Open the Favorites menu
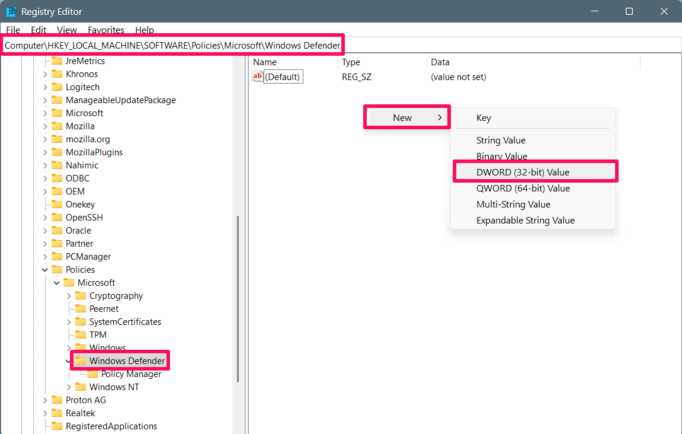This screenshot has height=434, width=682. click(105, 30)
